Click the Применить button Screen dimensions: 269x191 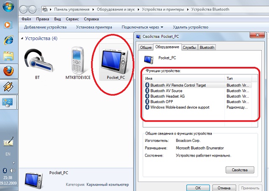click(x=250, y=188)
